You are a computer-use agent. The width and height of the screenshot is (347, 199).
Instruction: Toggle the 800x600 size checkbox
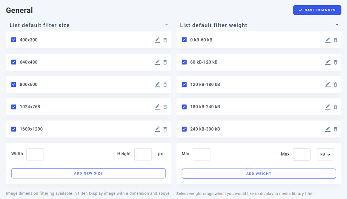click(14, 85)
